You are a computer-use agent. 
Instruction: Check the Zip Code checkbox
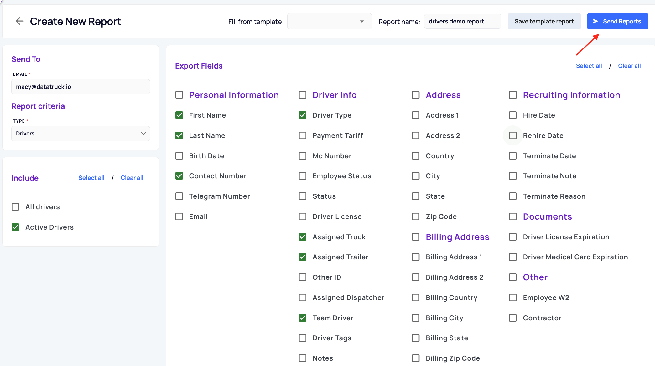[x=416, y=216]
